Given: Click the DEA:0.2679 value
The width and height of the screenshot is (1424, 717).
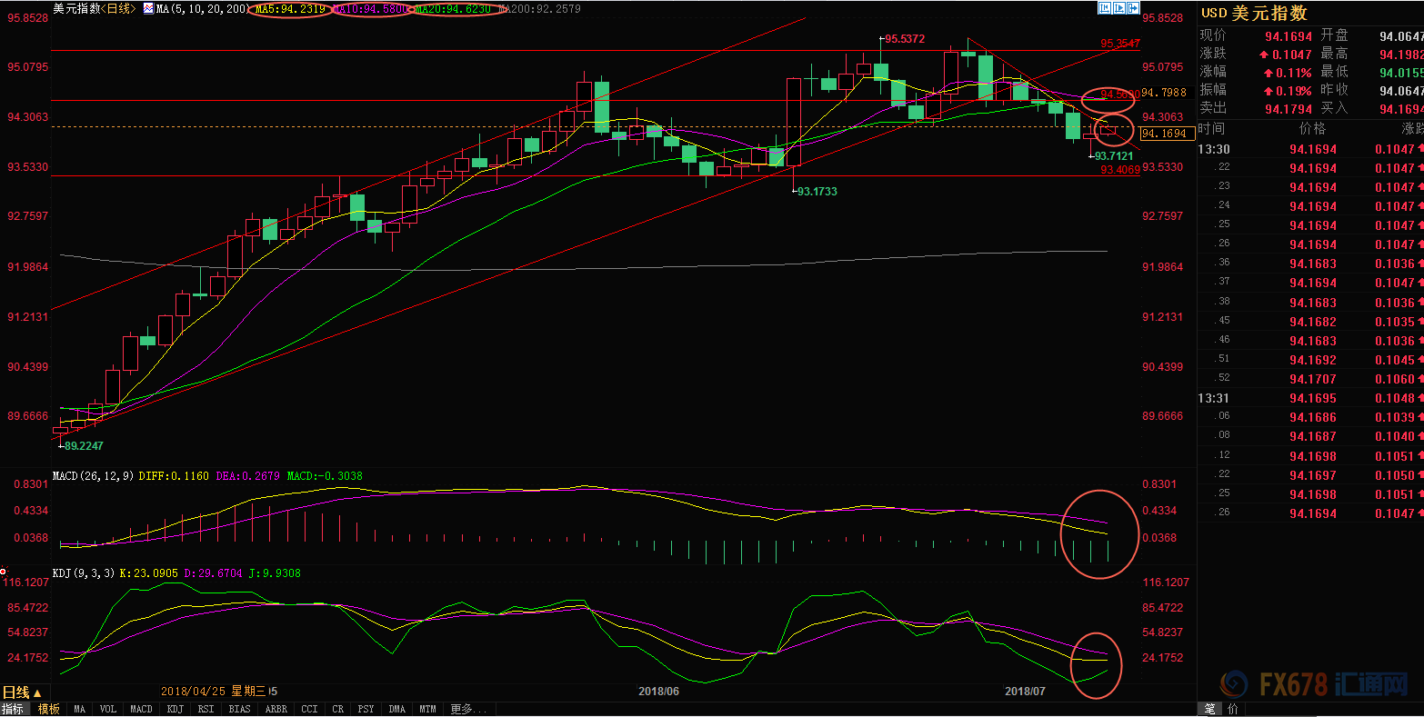Looking at the screenshot, I should (249, 476).
